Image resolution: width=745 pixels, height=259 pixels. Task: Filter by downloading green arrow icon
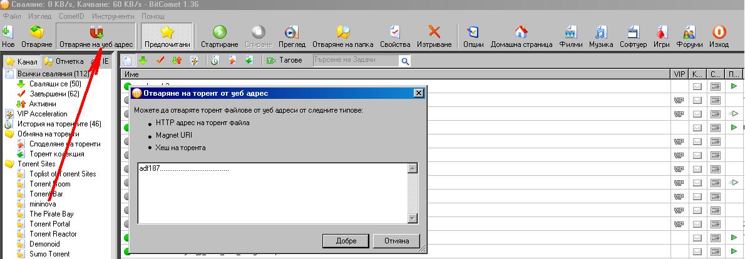pos(143,61)
